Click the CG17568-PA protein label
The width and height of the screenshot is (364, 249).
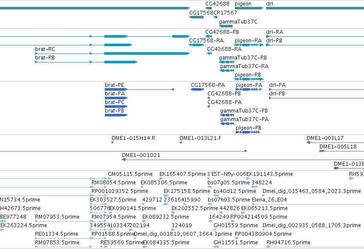(x=208, y=85)
